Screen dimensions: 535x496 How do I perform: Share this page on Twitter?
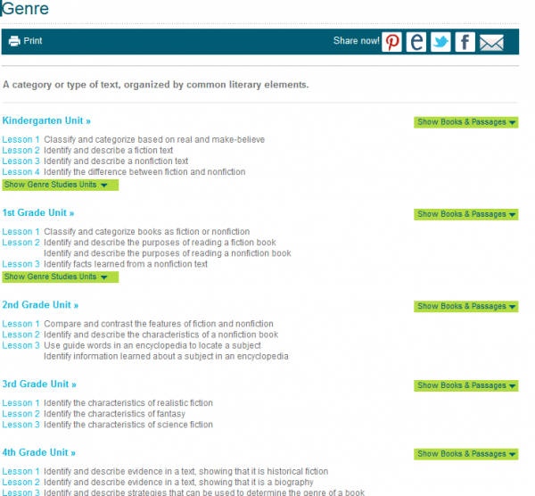coord(440,42)
